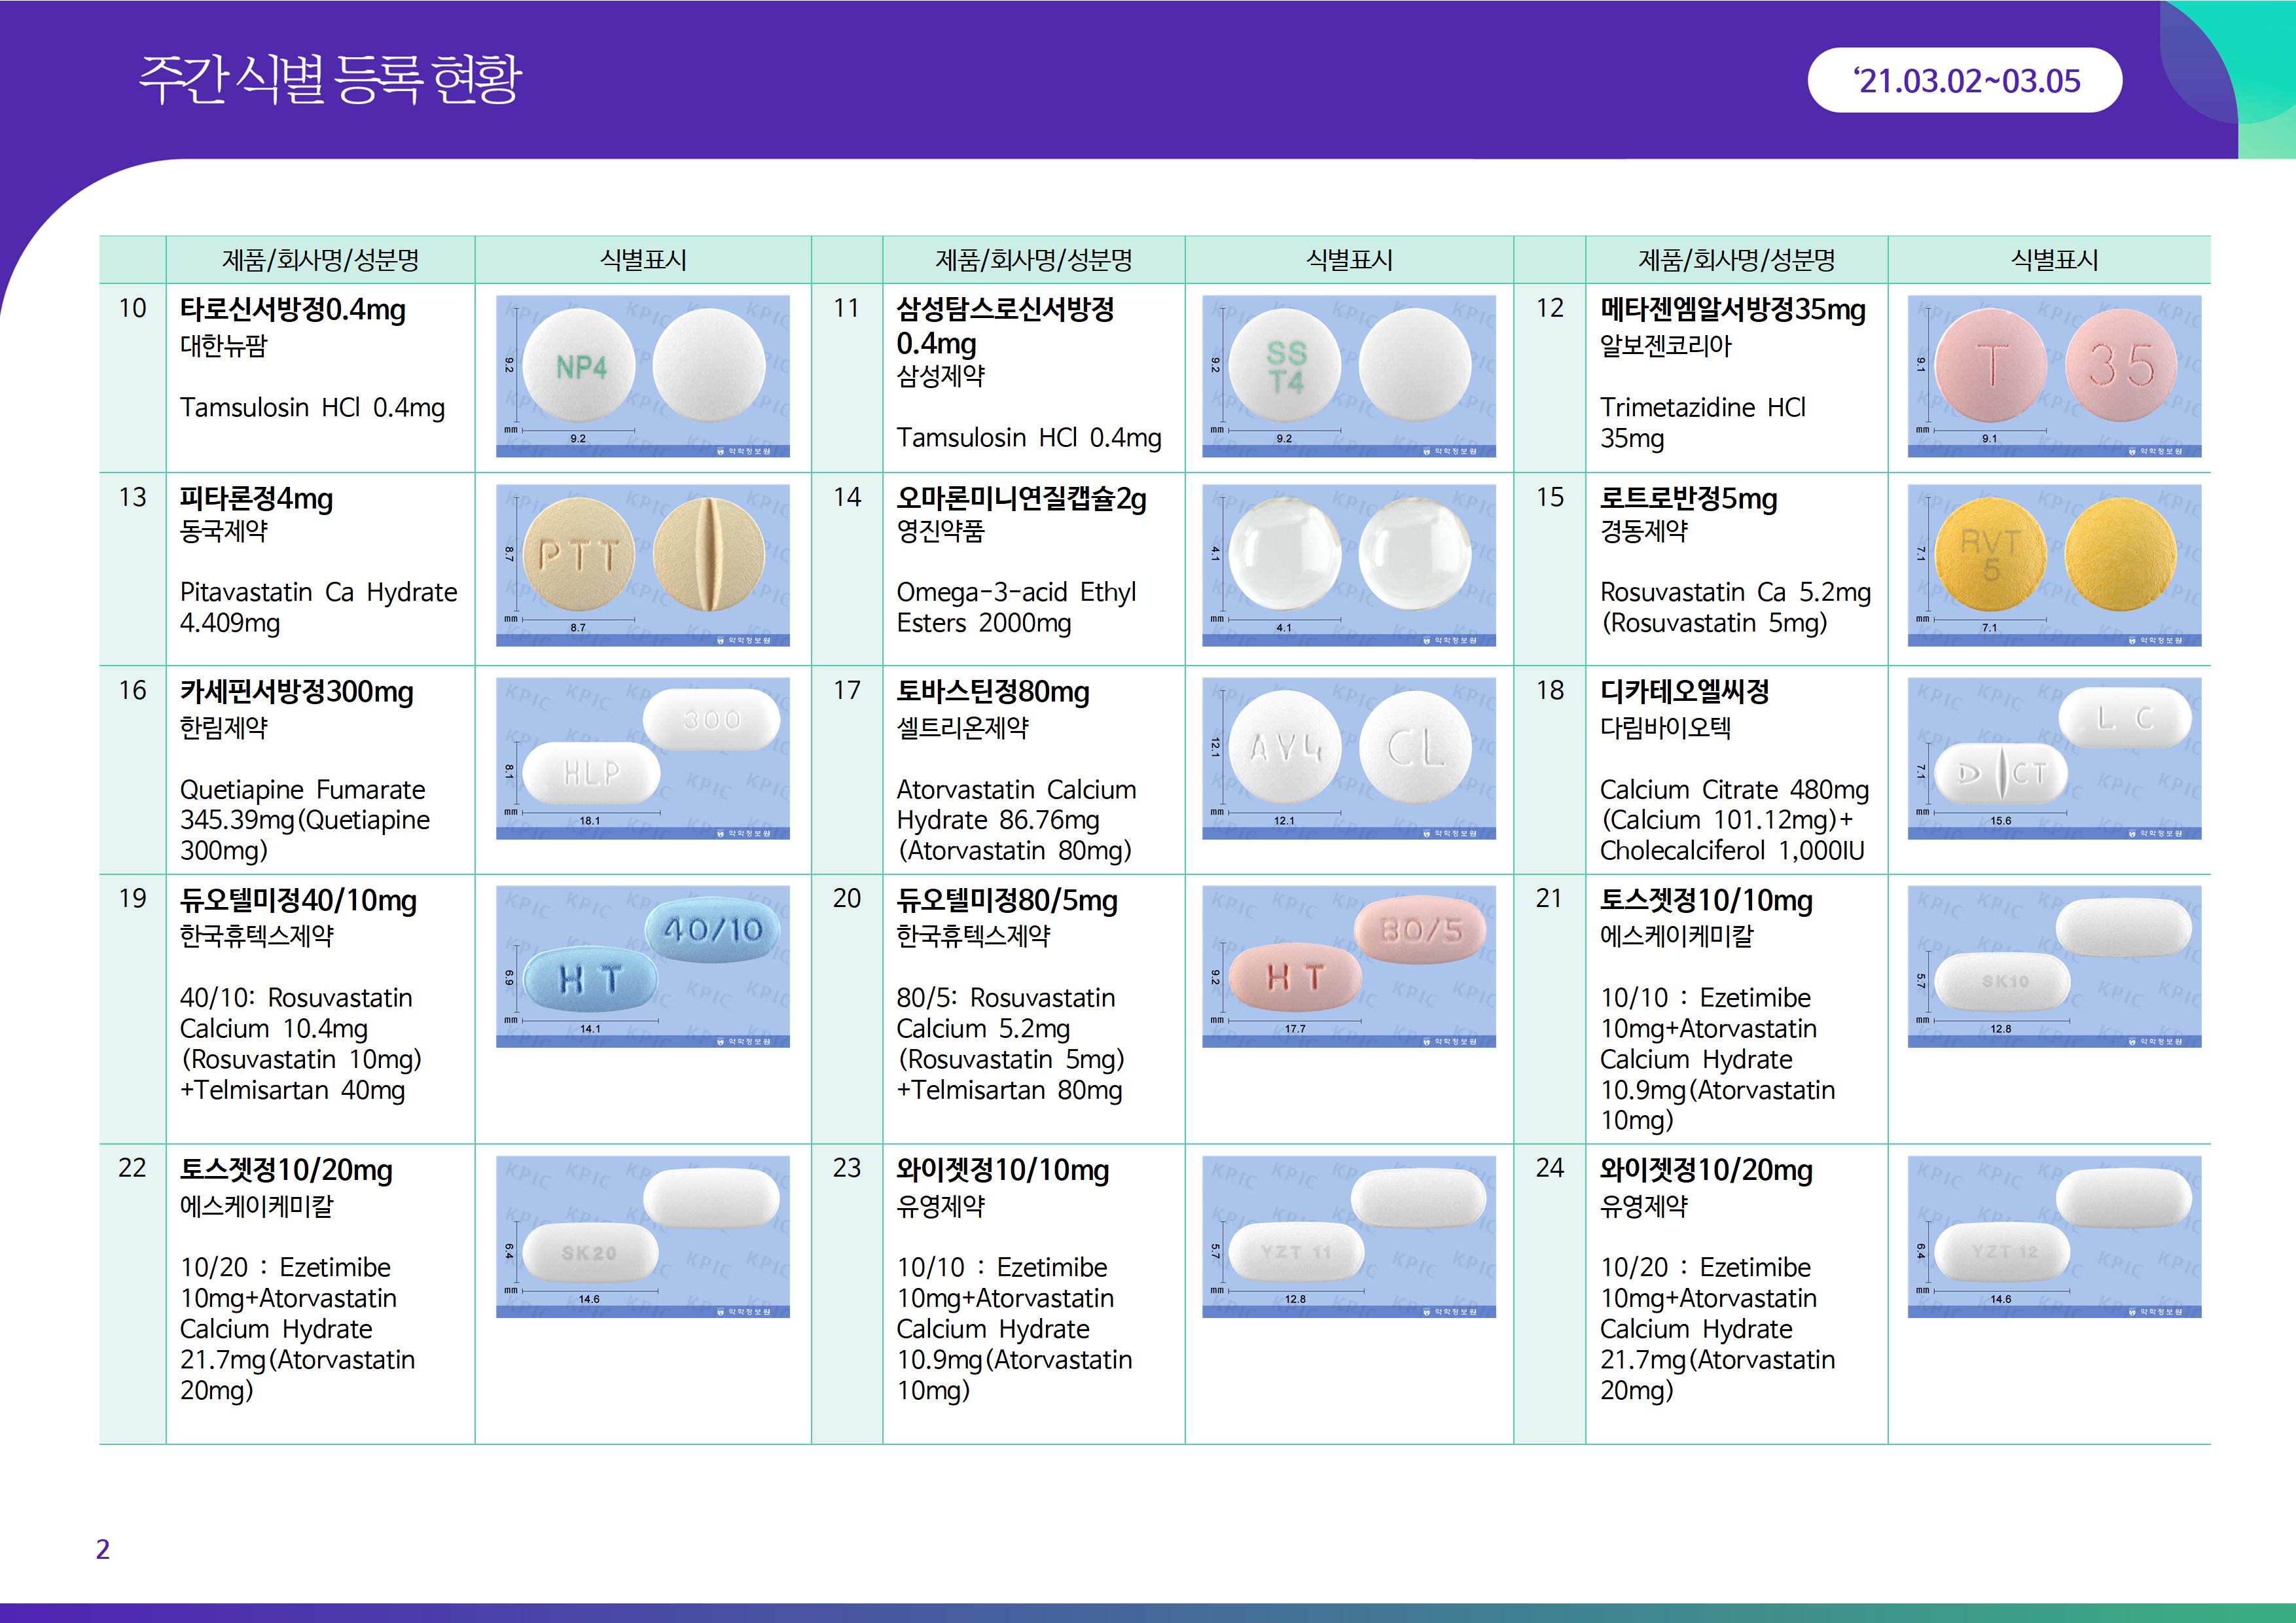Click the NP4 tablet image for 타로신서방정0.4mg
The width and height of the screenshot is (2296, 1623).
click(642, 375)
